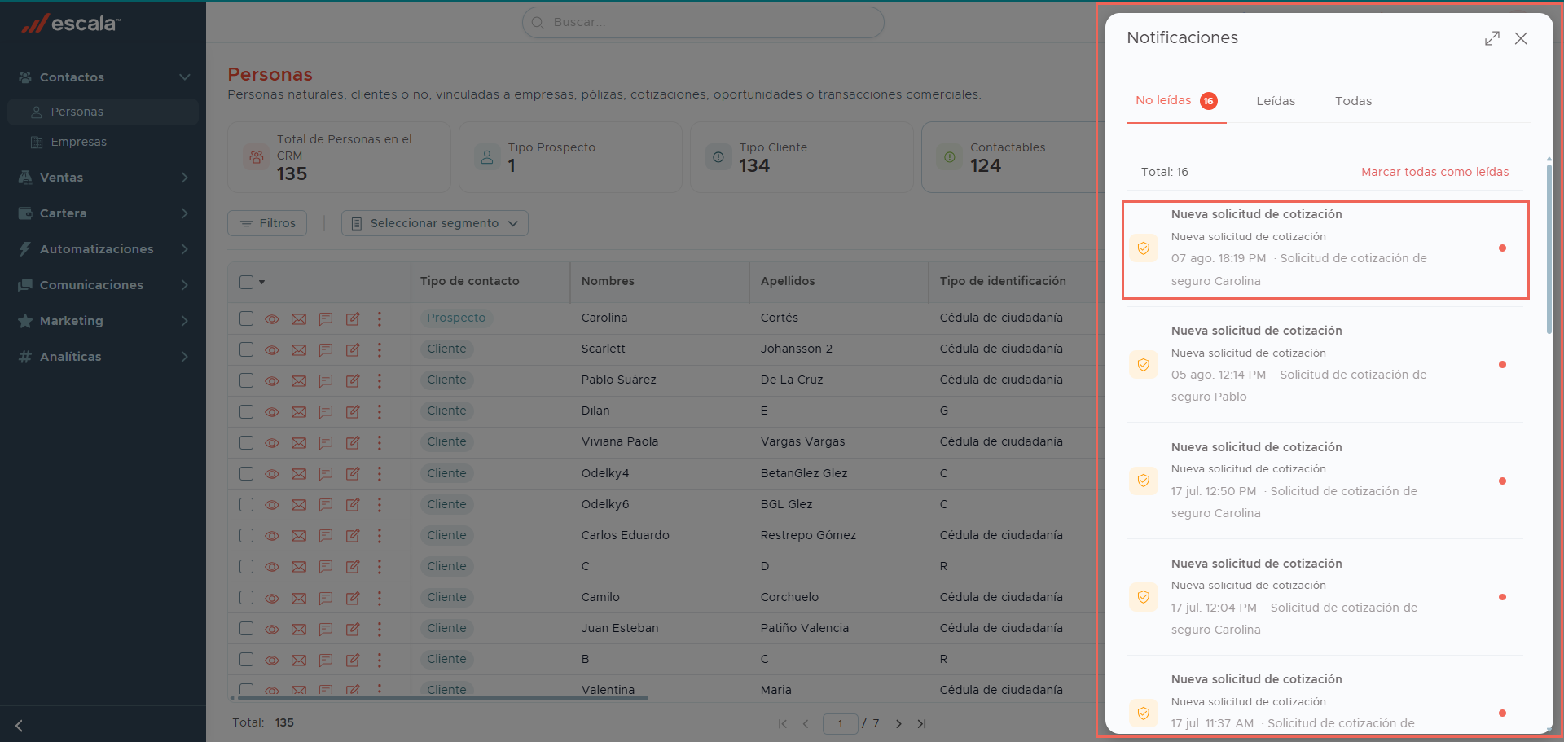The width and height of the screenshot is (1564, 742).
Task: Switch to the Todas notifications tab
Action: point(1353,101)
